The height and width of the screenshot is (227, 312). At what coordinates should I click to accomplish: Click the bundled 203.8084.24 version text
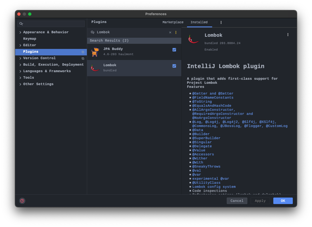222,43
